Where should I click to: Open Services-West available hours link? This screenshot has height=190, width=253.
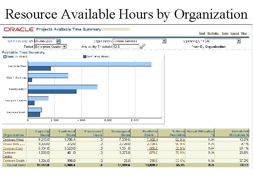point(152,139)
